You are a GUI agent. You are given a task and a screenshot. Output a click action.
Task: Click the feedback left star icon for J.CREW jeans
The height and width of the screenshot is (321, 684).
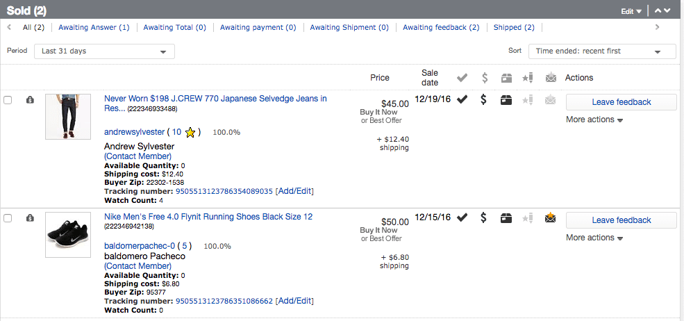tap(527, 100)
